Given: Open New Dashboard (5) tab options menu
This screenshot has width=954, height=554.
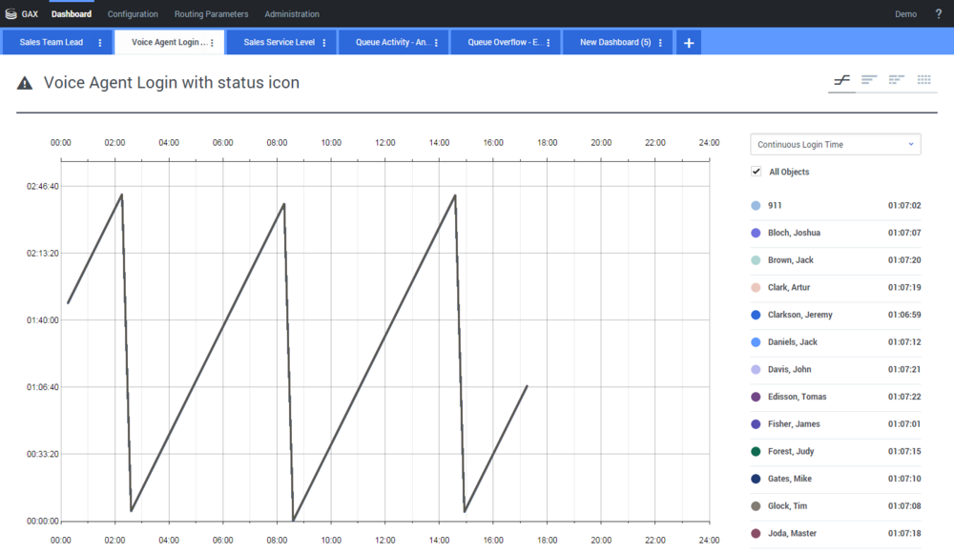Looking at the screenshot, I should (660, 43).
